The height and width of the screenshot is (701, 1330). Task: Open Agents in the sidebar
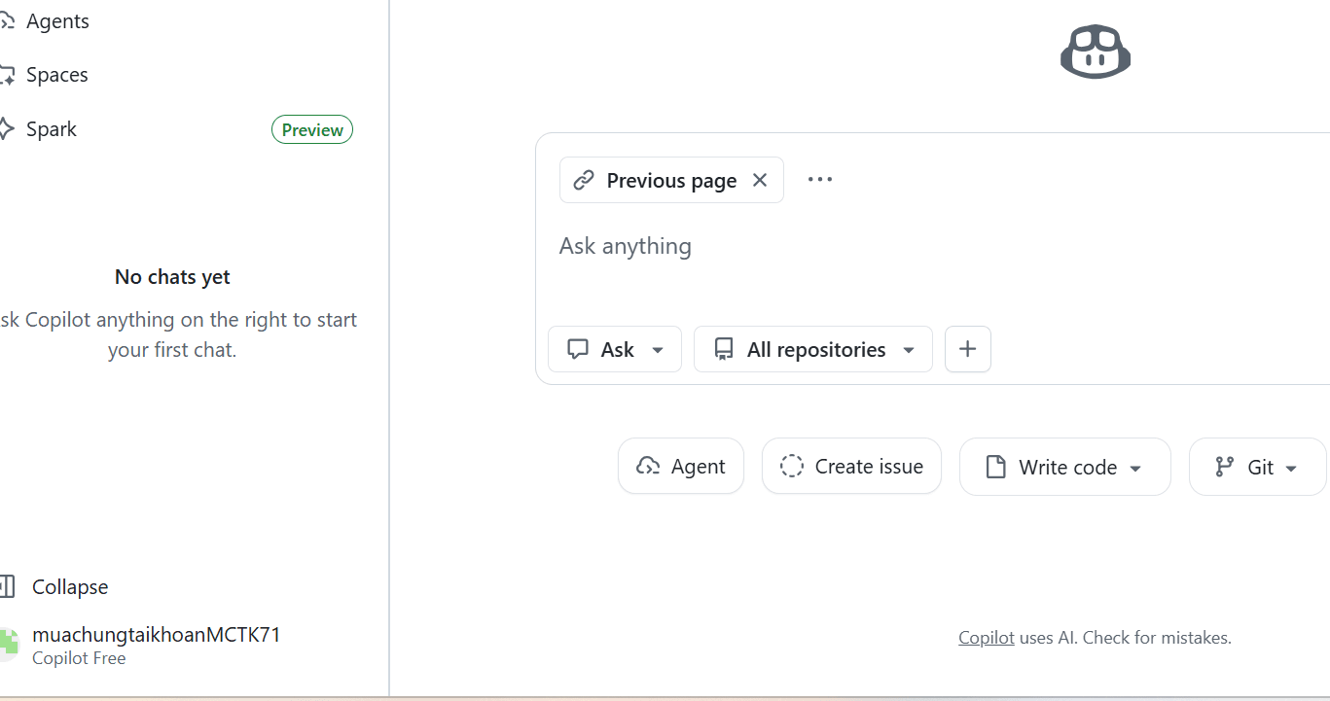tap(57, 21)
